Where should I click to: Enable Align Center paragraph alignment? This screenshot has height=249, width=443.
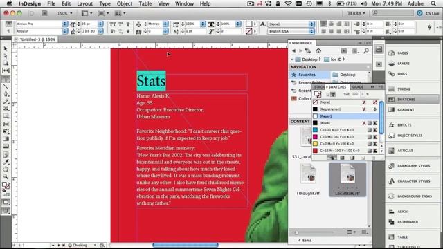tap(332, 24)
